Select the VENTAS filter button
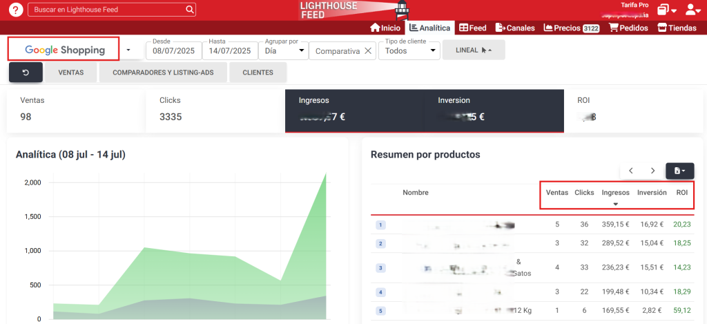This screenshot has height=324, width=707. 71,73
